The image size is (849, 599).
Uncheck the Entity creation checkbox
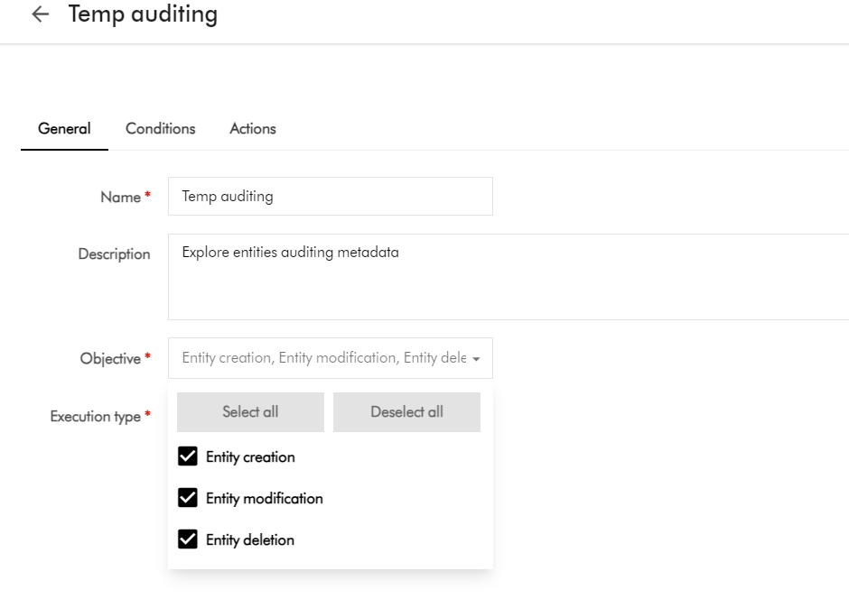click(x=188, y=456)
